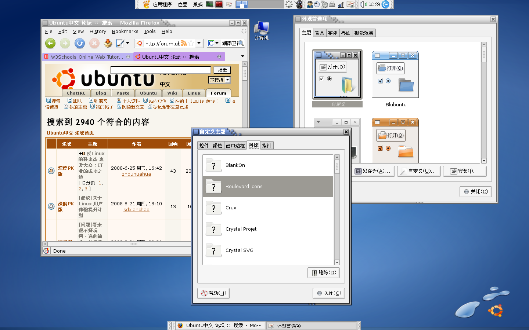Click Firefox blue Reload button
The height and width of the screenshot is (330, 529).
point(80,43)
